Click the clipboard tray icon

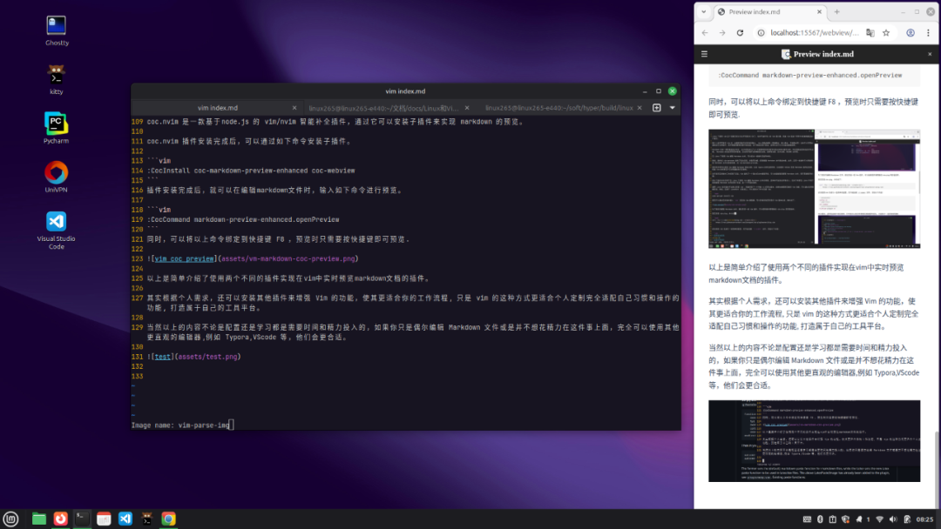832,519
